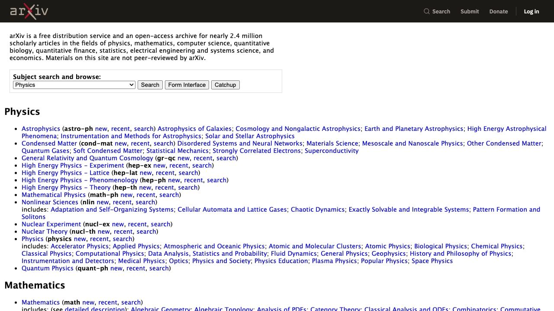Image resolution: width=554 pixels, height=311 pixels.
Task: Open Soft Condensed Matter link
Action: click(108, 151)
